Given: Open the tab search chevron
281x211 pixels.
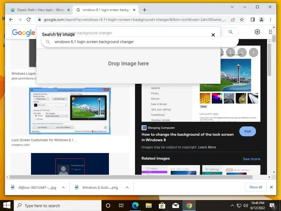Looking at the screenshot, I should tap(232, 7).
